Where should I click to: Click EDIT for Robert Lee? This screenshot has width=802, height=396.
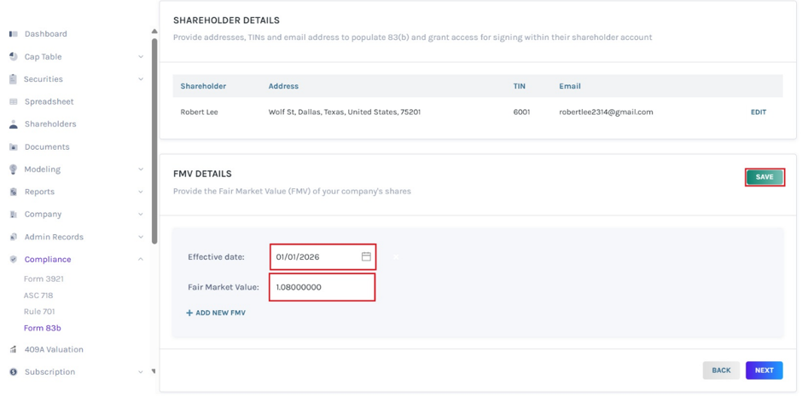758,112
